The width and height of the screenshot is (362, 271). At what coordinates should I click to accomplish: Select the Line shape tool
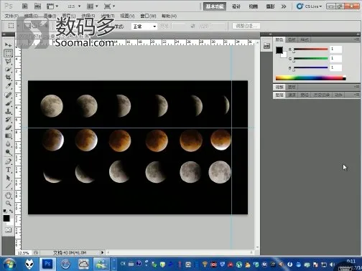tap(8, 186)
